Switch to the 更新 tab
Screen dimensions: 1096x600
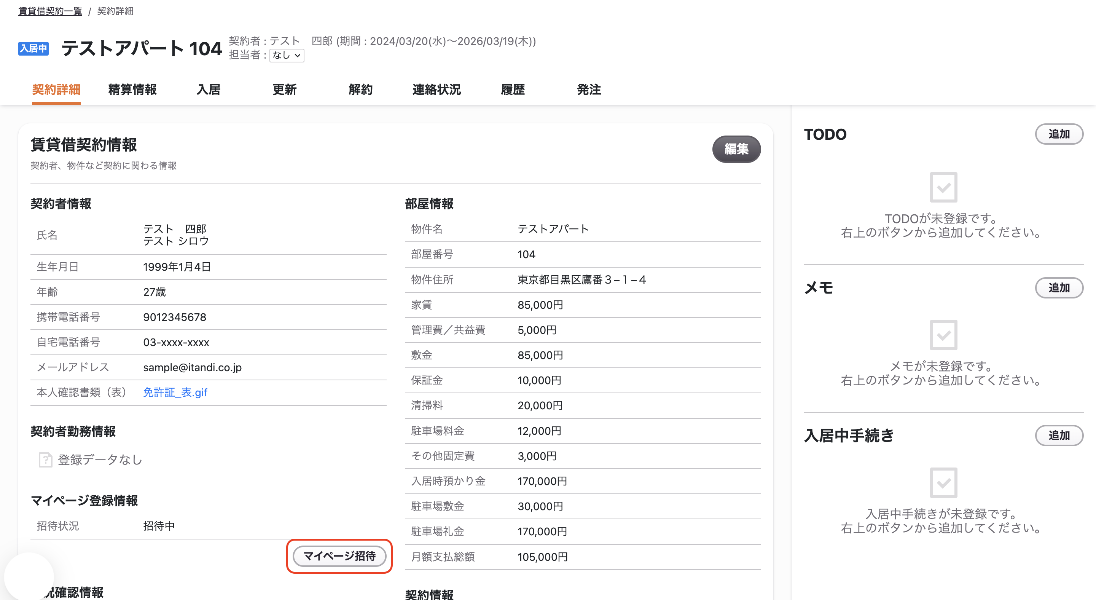(285, 89)
